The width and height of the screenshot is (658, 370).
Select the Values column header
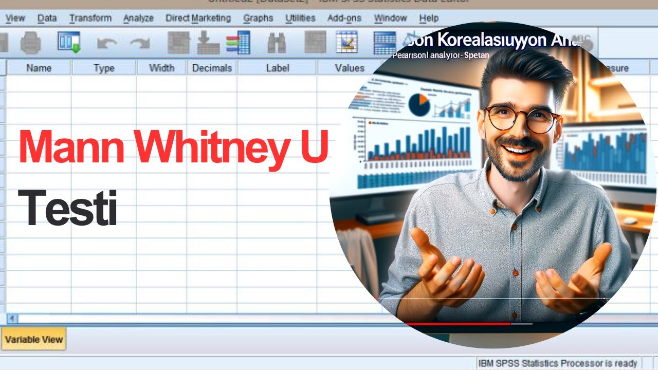click(x=350, y=68)
